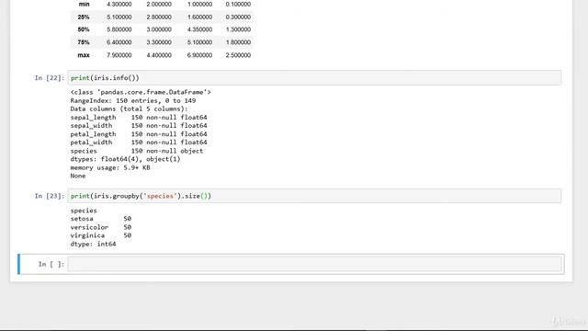Click the sepal_width info line
This screenshot has width=588, height=331.
[139, 125]
